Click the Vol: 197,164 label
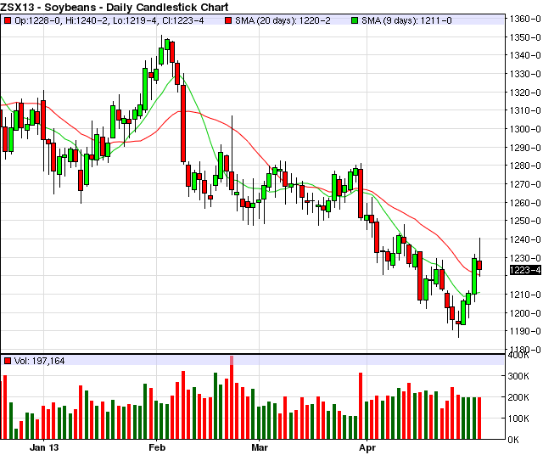Screen dimensions: 543x455 click(x=40, y=361)
